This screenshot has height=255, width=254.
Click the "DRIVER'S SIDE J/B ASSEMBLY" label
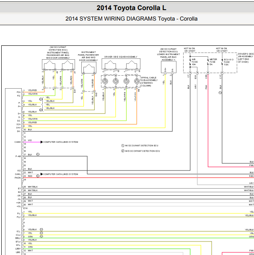pyautogui.click(x=246, y=55)
